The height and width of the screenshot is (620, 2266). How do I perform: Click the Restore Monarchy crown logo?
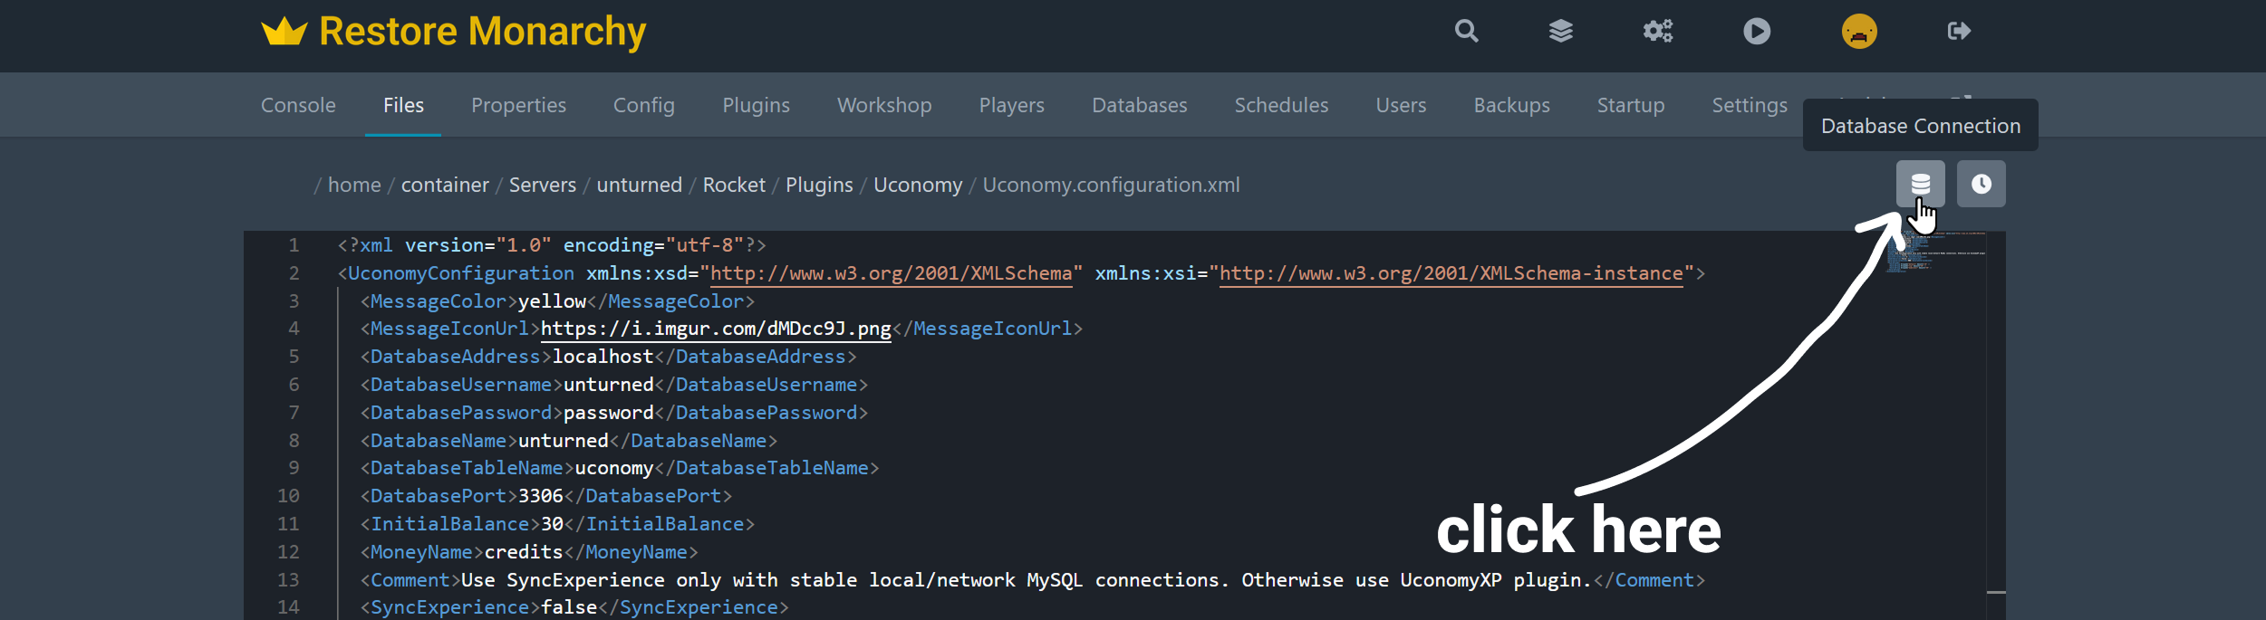pos(284,32)
